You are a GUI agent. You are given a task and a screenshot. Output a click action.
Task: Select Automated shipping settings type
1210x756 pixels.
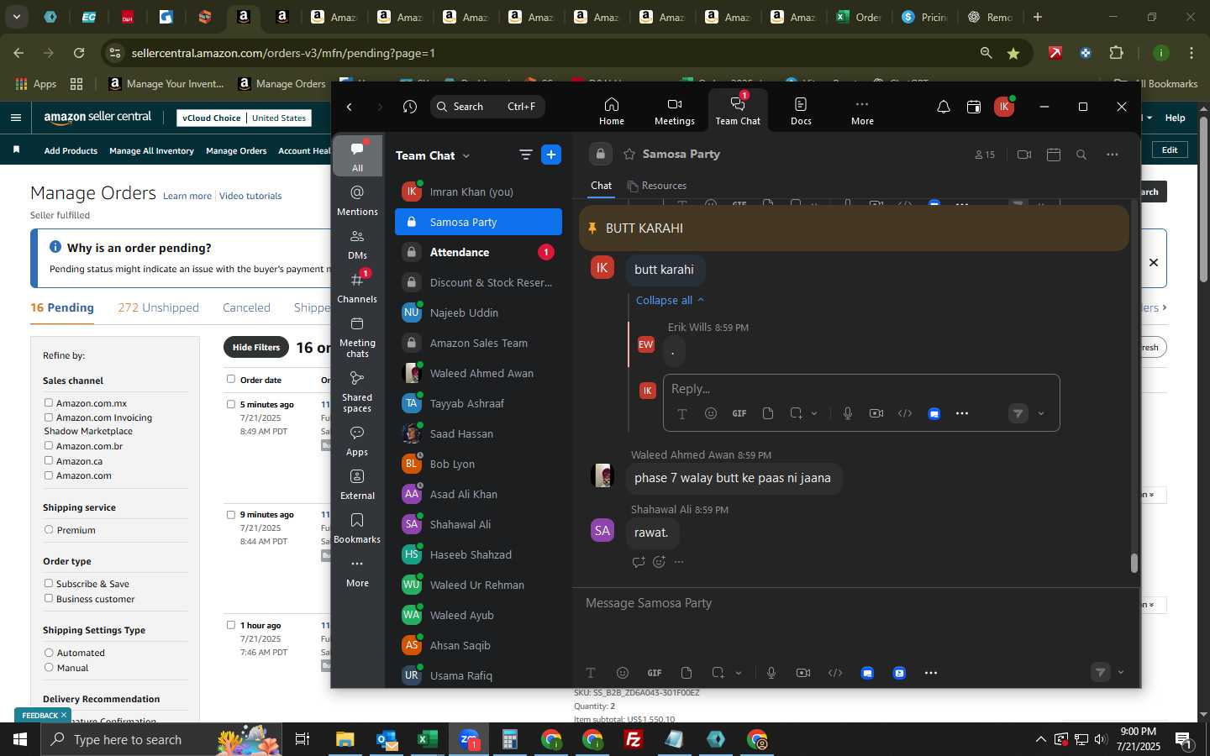click(49, 653)
